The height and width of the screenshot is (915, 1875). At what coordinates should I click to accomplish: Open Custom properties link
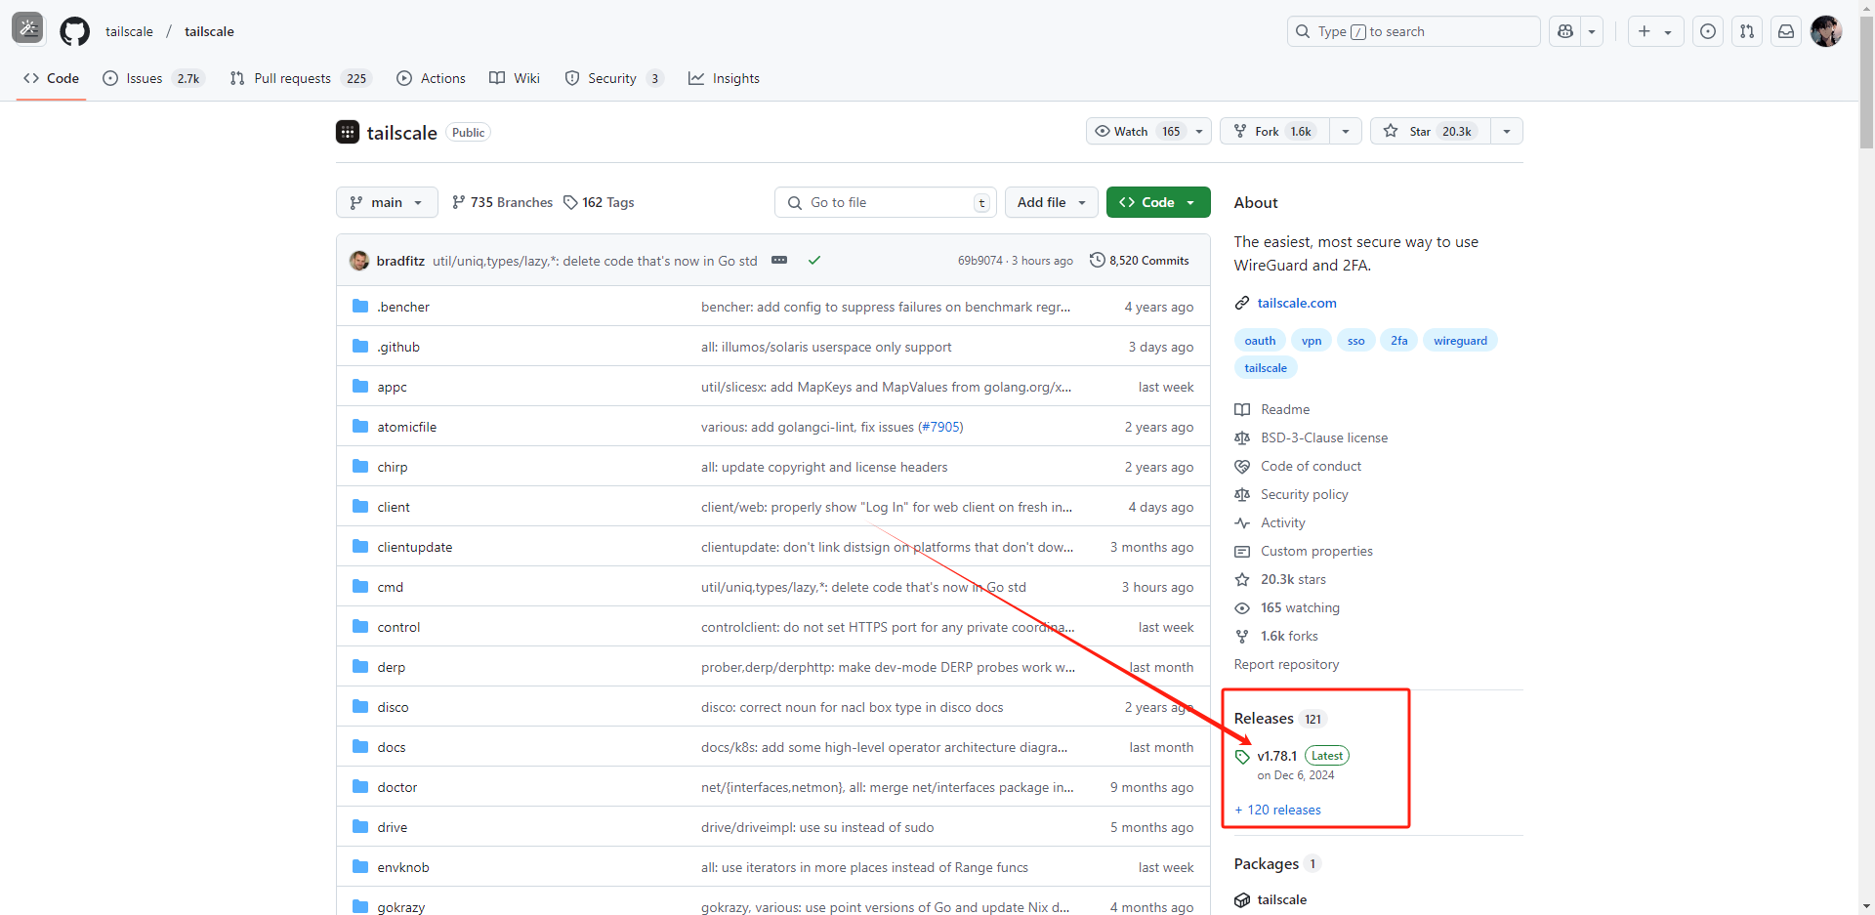click(1316, 551)
